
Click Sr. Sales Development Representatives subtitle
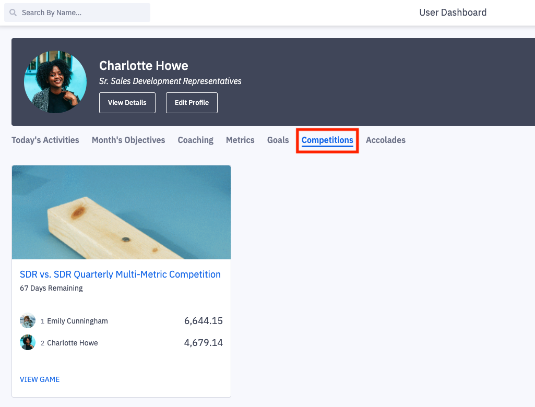170,81
